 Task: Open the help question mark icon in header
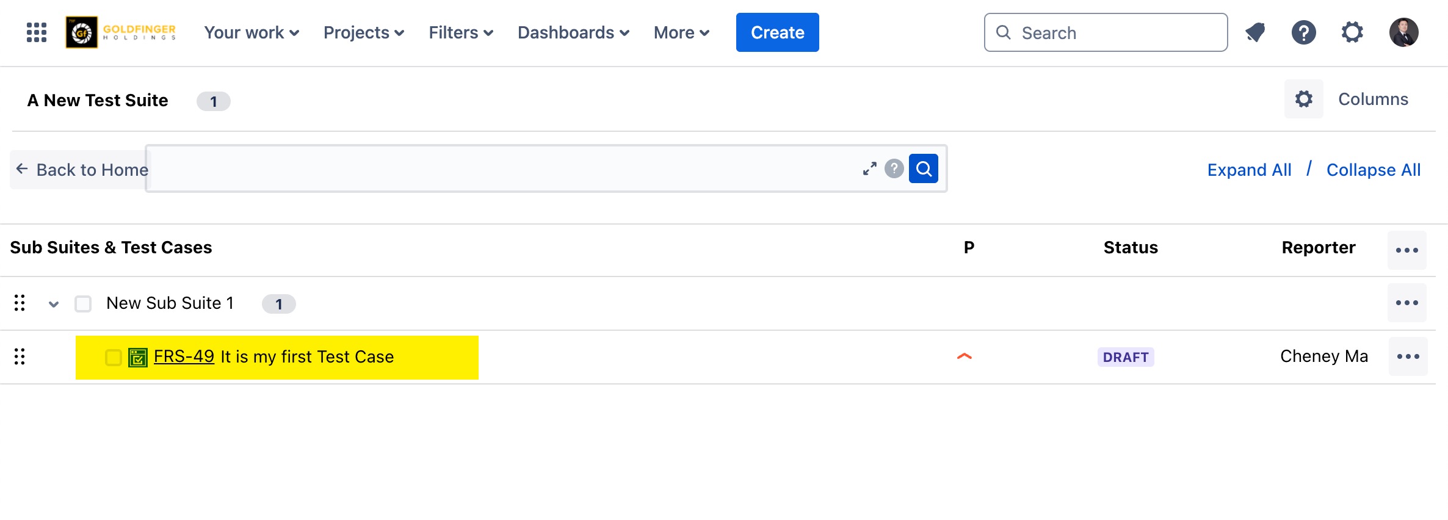1303,32
